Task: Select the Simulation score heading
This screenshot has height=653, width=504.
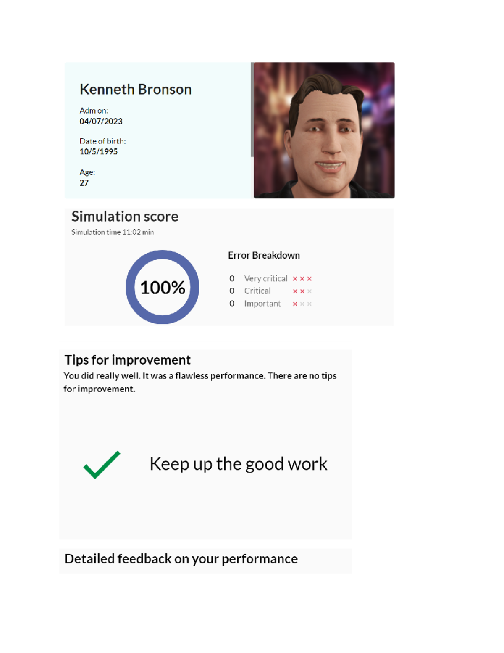Action: pyautogui.click(x=125, y=217)
